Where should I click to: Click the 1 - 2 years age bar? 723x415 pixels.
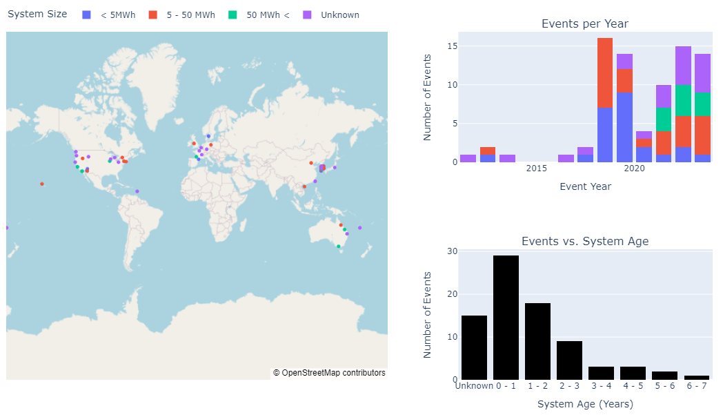537,341
